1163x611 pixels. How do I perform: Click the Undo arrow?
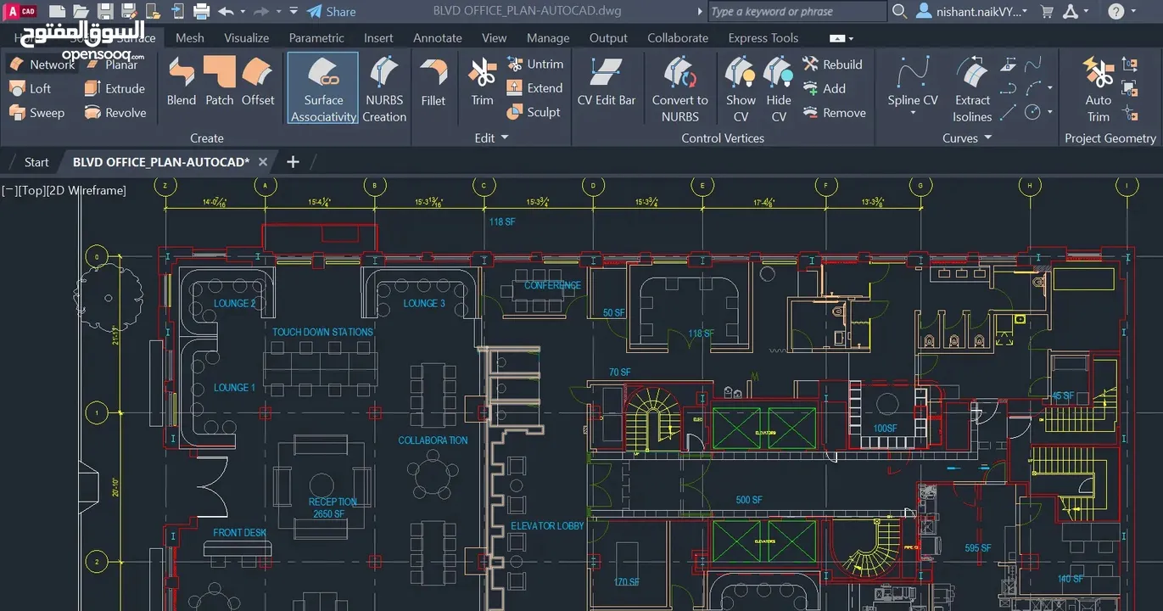coord(226,12)
